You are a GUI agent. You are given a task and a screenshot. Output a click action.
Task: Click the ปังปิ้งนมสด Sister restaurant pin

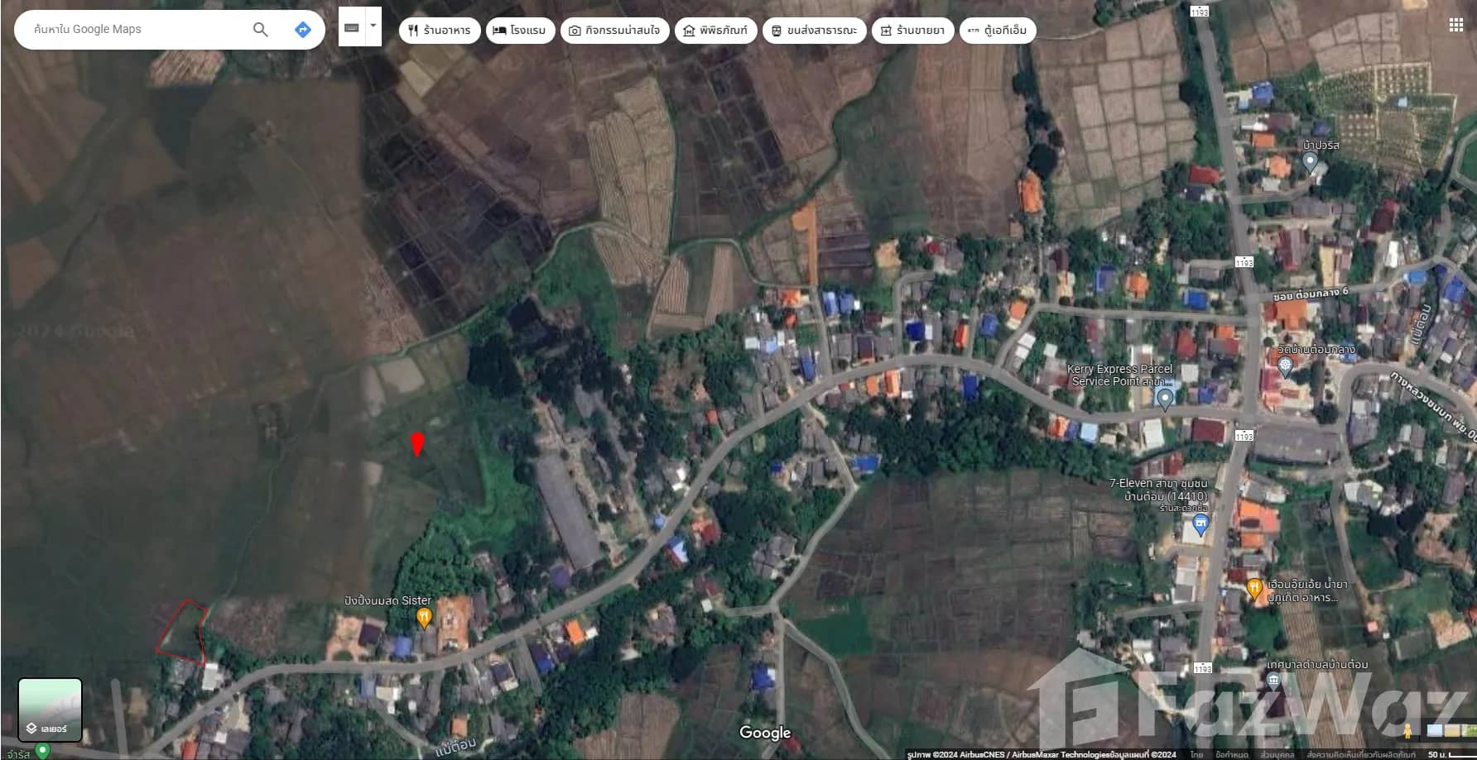(x=424, y=617)
